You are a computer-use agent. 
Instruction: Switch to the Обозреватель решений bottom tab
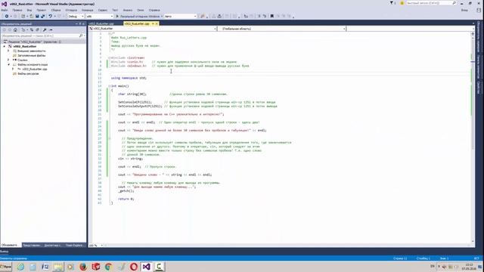[x=11, y=245]
